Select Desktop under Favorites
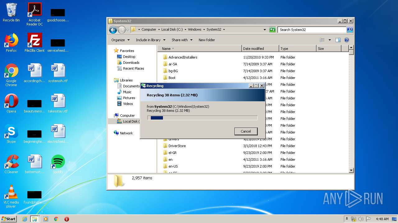This screenshot has width=398, height=223. pos(129,57)
